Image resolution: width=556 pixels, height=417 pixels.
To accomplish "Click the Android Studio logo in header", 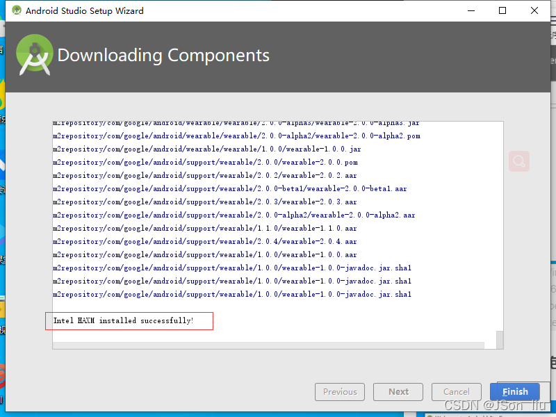I will coord(34,55).
